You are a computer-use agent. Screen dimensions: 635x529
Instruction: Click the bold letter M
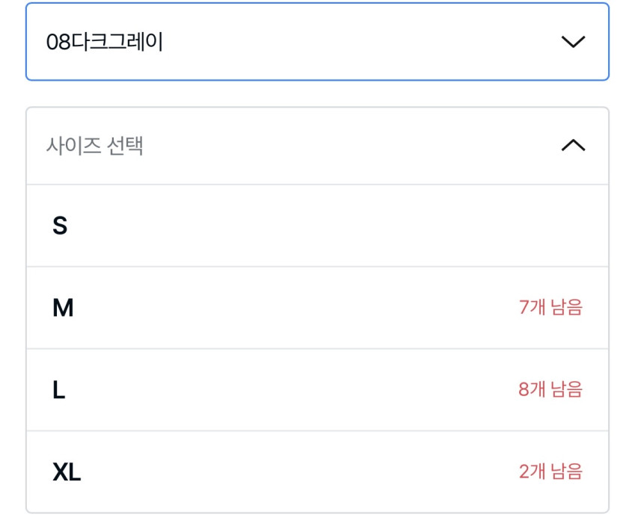coord(63,308)
